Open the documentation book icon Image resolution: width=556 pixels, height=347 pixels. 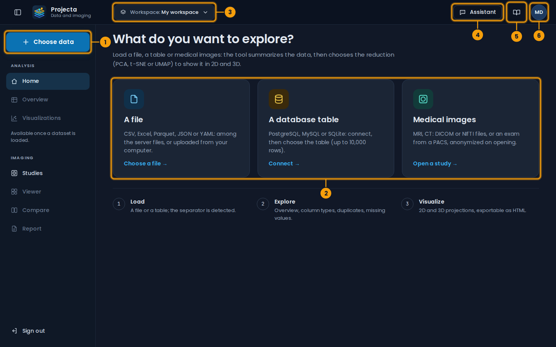pyautogui.click(x=517, y=12)
